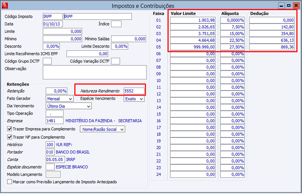The image size is (302, 194).
Task: Open the Fato Gerador dropdown showing Mensal
Action: 60,99
